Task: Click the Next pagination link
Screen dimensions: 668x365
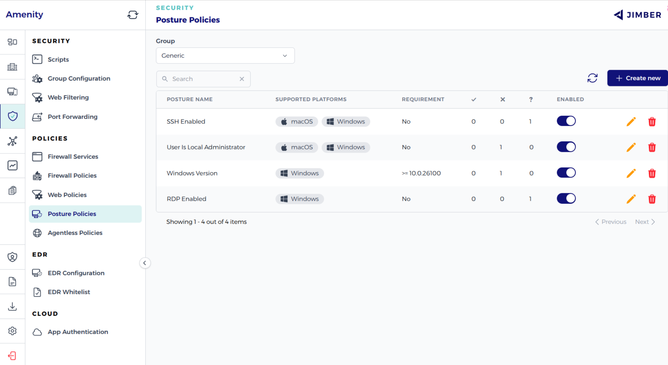Action: tap(645, 222)
